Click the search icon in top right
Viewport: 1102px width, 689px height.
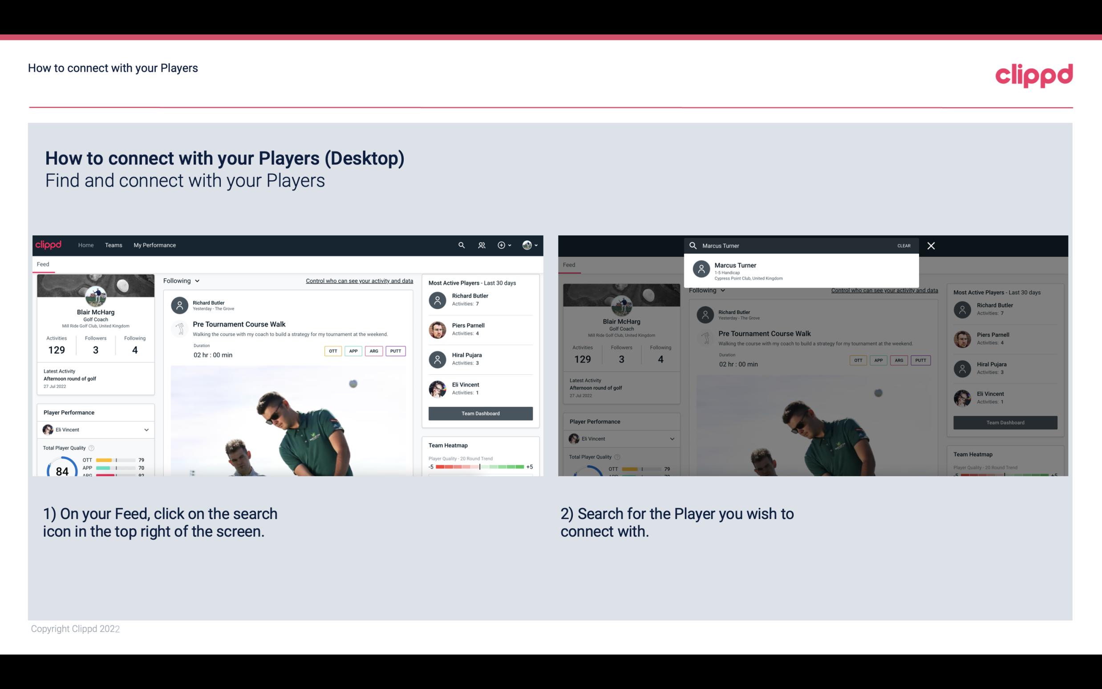(461, 245)
